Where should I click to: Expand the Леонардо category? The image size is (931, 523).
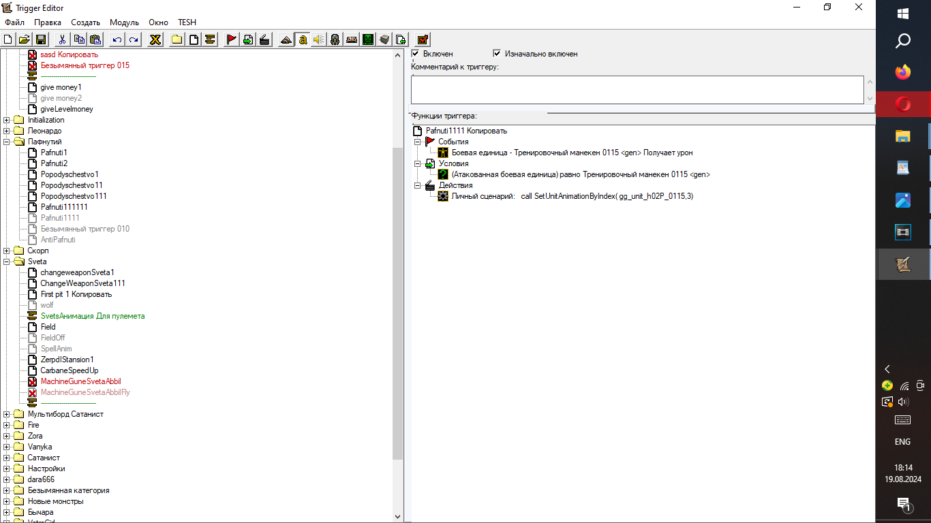coord(7,131)
